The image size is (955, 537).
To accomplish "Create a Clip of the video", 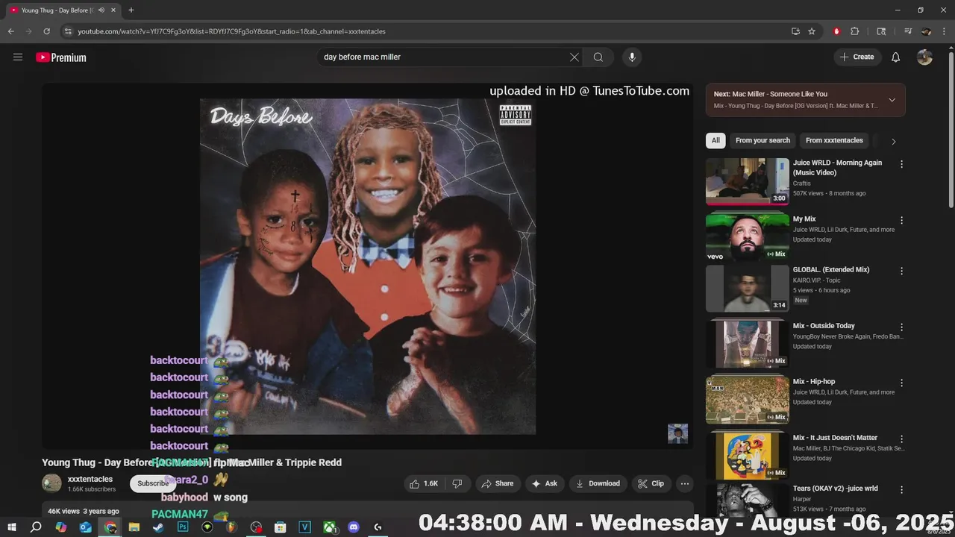I will [651, 484].
